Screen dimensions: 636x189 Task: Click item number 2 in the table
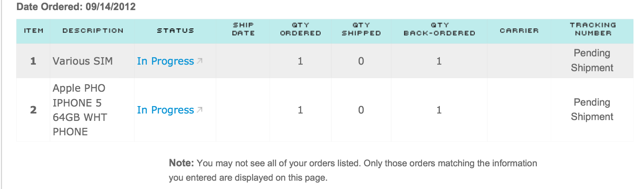tap(33, 110)
